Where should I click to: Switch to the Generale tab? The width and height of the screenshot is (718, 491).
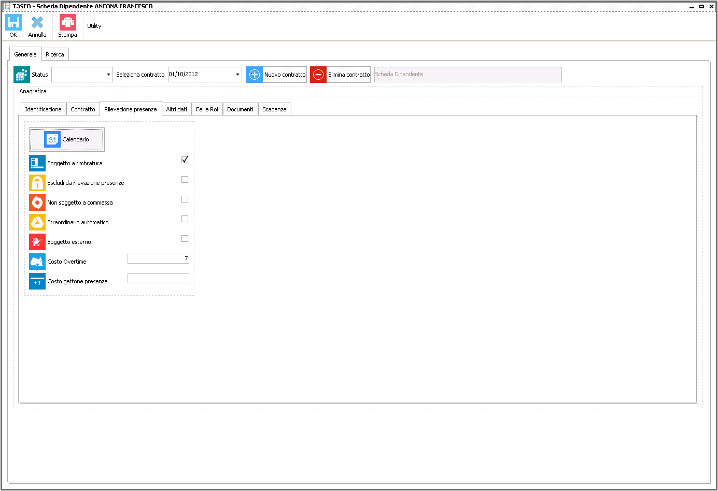(x=25, y=54)
